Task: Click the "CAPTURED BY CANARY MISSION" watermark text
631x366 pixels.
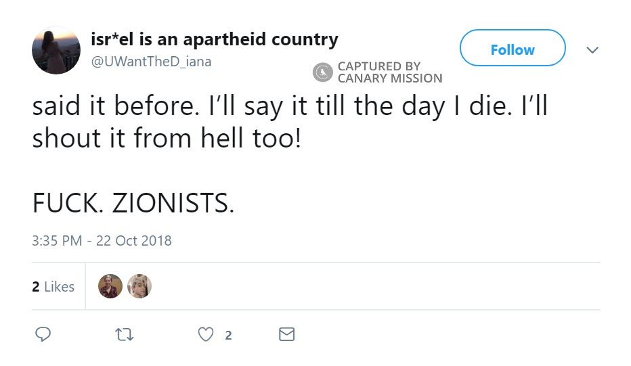Action: tap(389, 72)
